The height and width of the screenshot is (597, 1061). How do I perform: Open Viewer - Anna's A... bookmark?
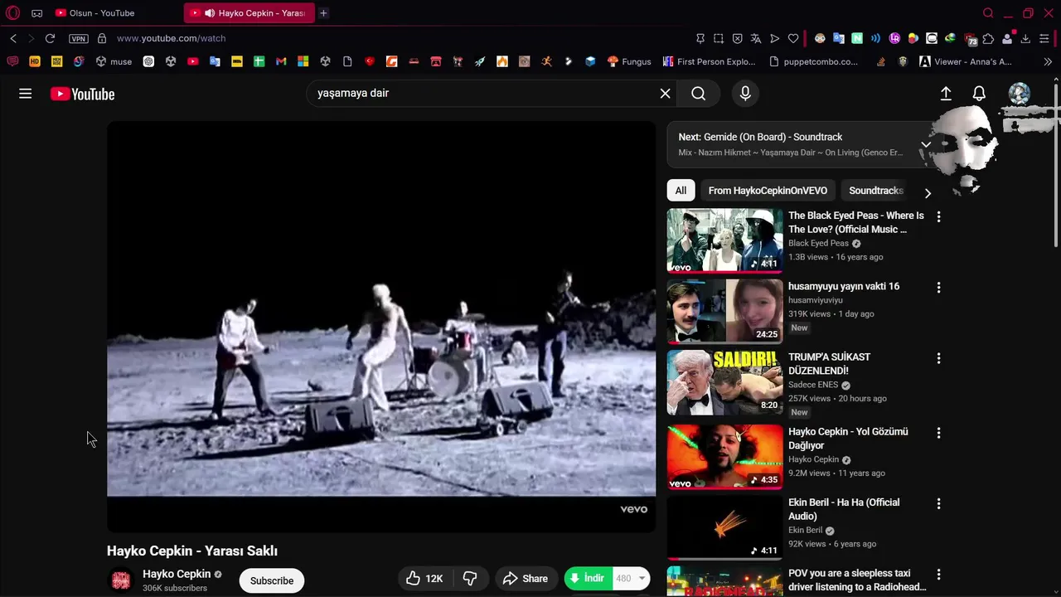click(966, 61)
